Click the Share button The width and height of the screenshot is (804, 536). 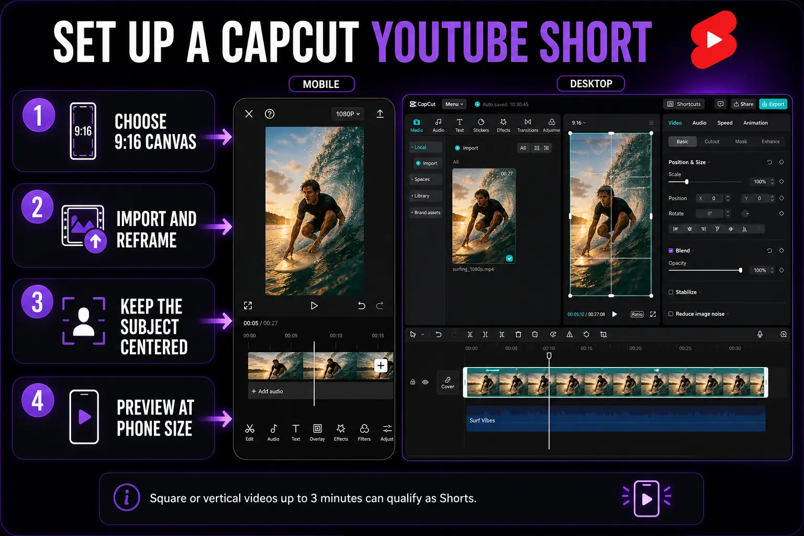743,104
